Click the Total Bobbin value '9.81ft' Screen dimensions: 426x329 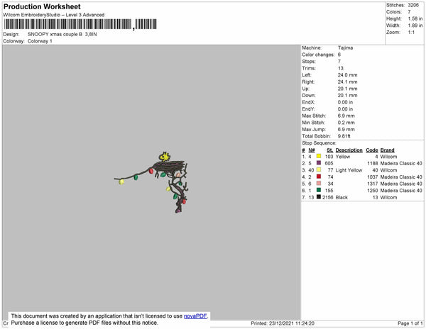click(x=344, y=136)
